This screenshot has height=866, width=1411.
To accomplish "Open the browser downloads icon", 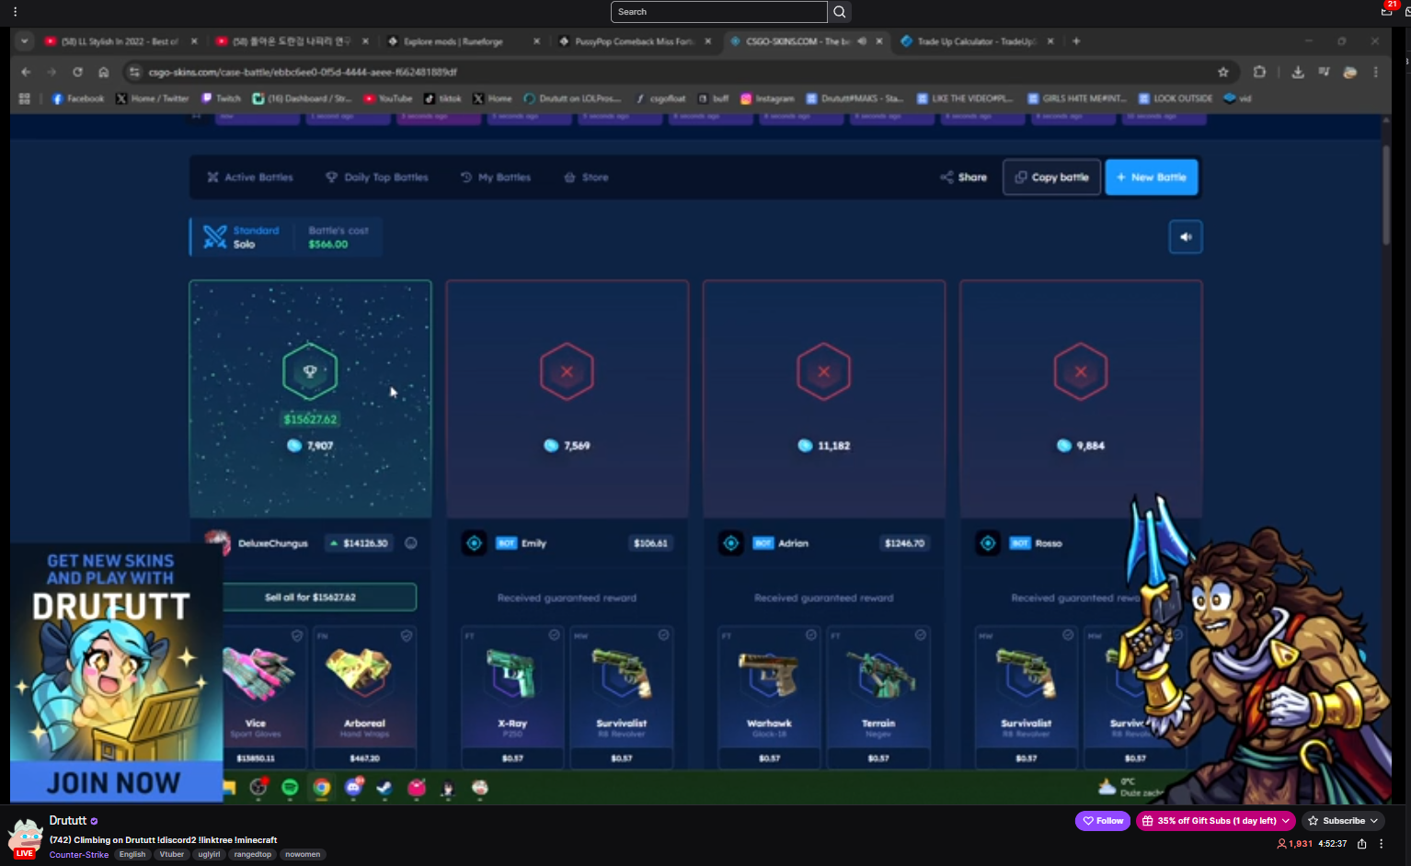I will tap(1298, 72).
